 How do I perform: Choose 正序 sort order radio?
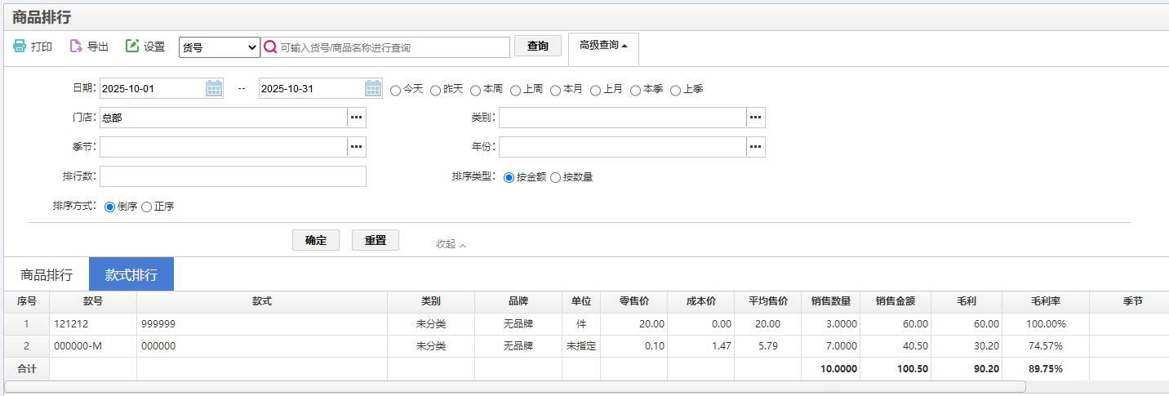(147, 207)
